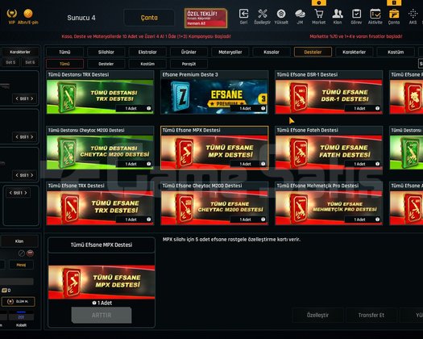Open Özelleştir tools icon in top bar
The image size is (423, 339).
point(262,14)
